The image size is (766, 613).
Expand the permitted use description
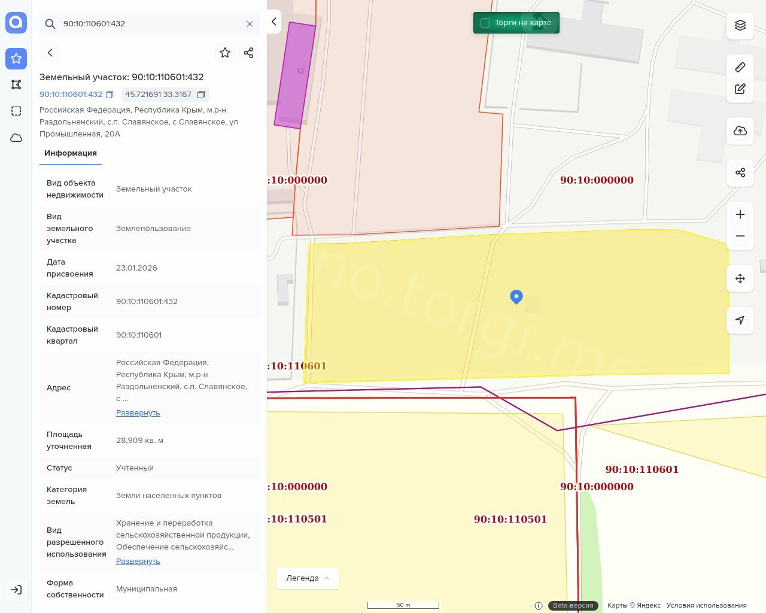tap(138, 562)
